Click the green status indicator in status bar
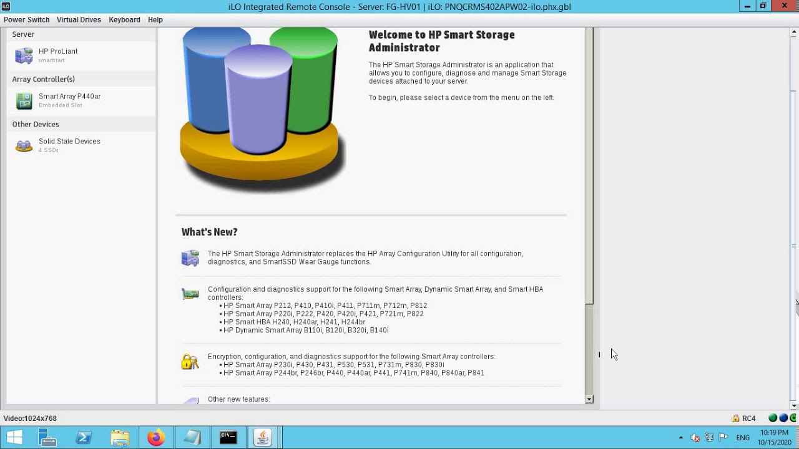 (773, 418)
